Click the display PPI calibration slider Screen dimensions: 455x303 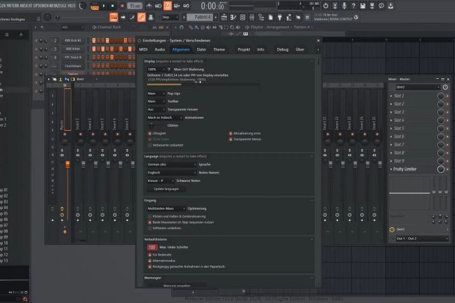click(x=203, y=85)
